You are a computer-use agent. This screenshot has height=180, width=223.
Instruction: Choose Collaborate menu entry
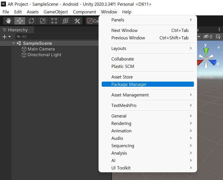click(x=148, y=59)
